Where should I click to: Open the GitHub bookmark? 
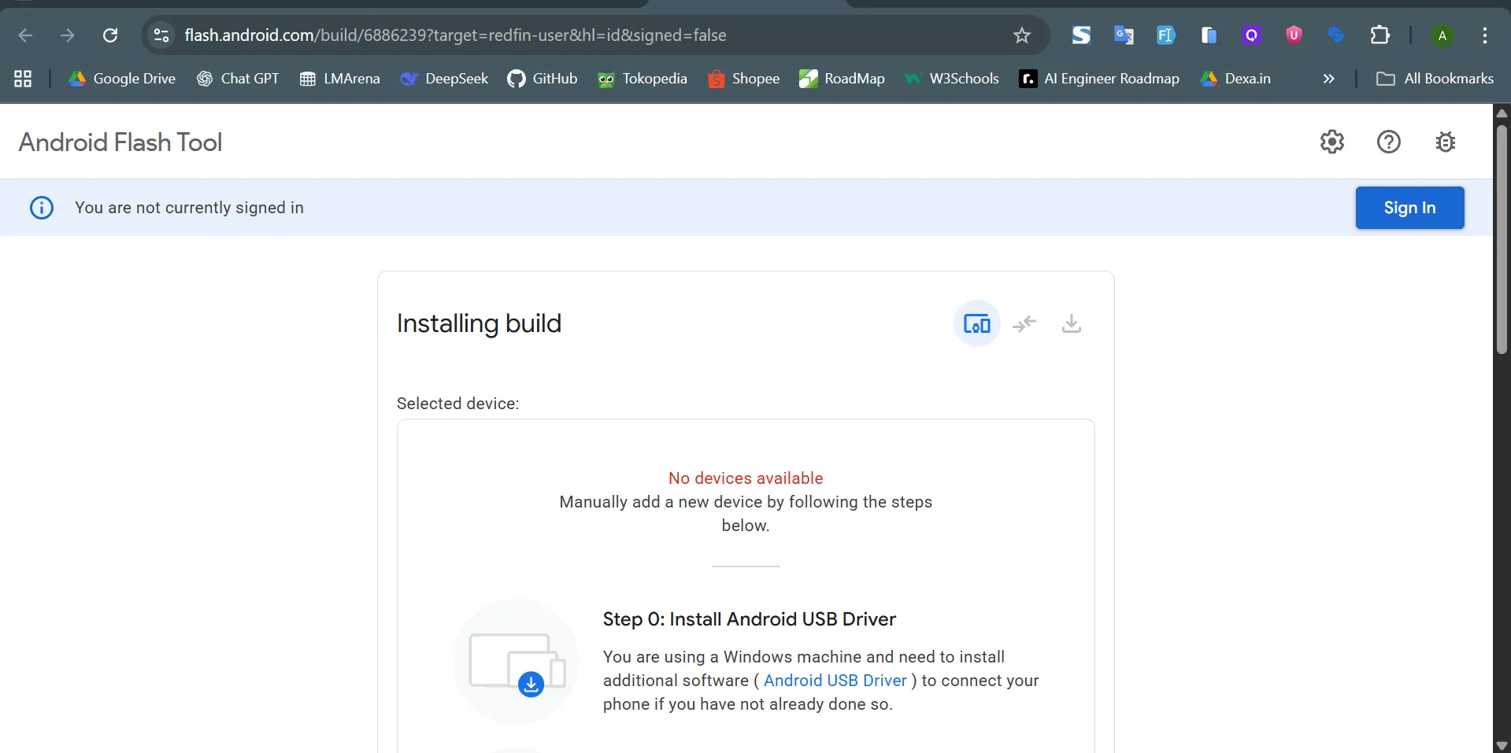tap(543, 79)
